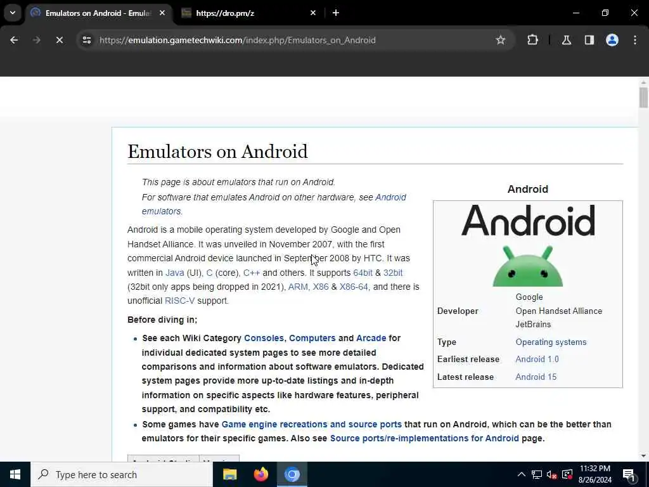The image size is (649, 487).
Task: Follow the 64bit link
Action: point(363,273)
